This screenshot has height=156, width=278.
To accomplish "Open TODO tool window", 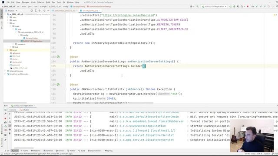I will pyautogui.click(x=24, y=151).
